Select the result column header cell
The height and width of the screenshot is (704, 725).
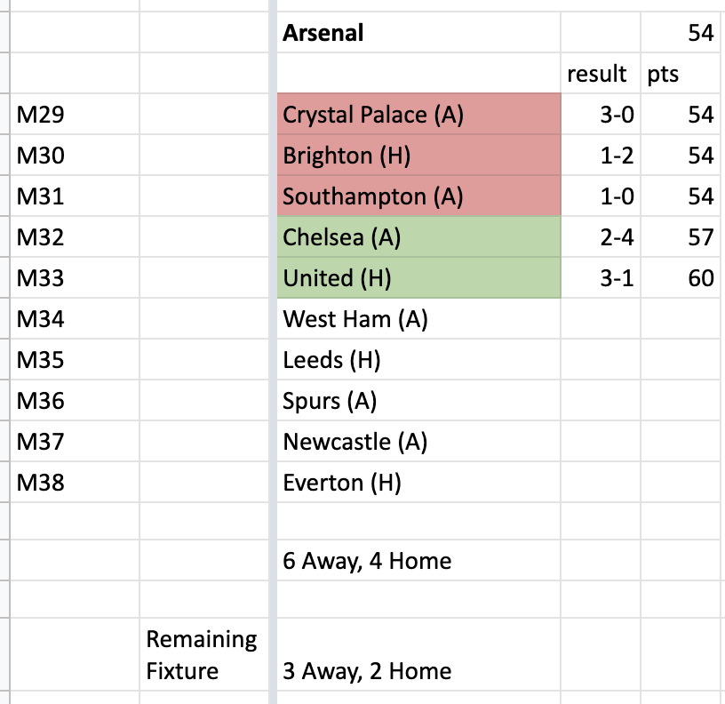coord(601,73)
